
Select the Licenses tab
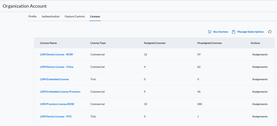coord(95,16)
